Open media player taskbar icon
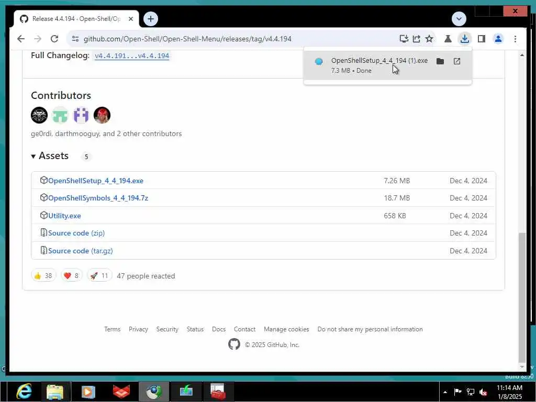The width and height of the screenshot is (536, 402). point(88,392)
